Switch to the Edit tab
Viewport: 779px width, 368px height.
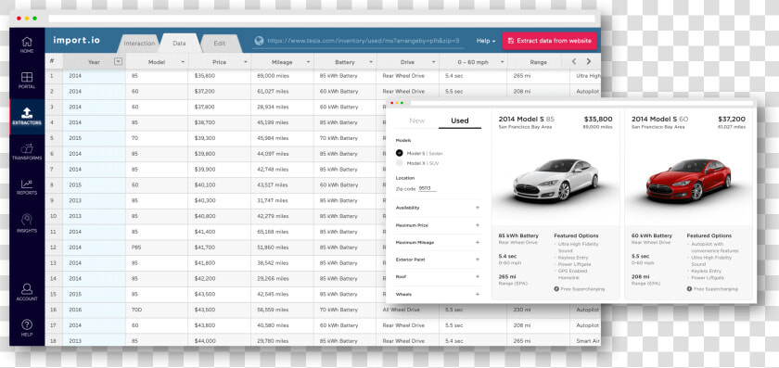click(x=220, y=44)
